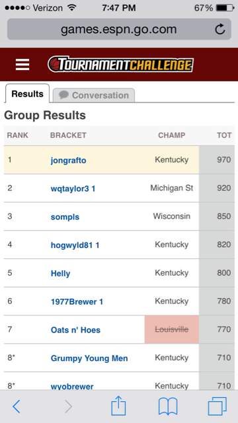
Task: Open the 1977Brewer 1 bracket
Action: click(x=77, y=301)
